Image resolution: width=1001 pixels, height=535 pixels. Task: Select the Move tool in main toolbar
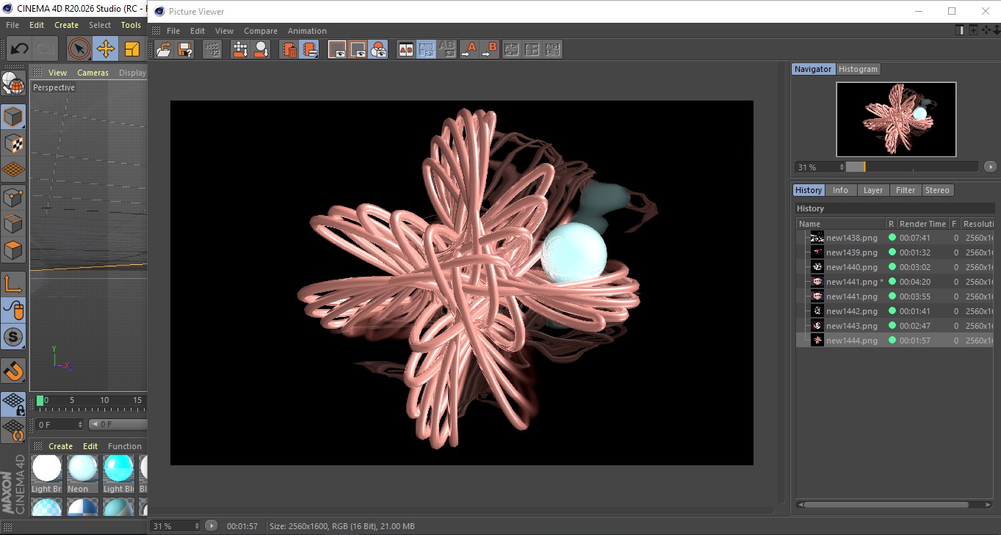click(x=106, y=49)
